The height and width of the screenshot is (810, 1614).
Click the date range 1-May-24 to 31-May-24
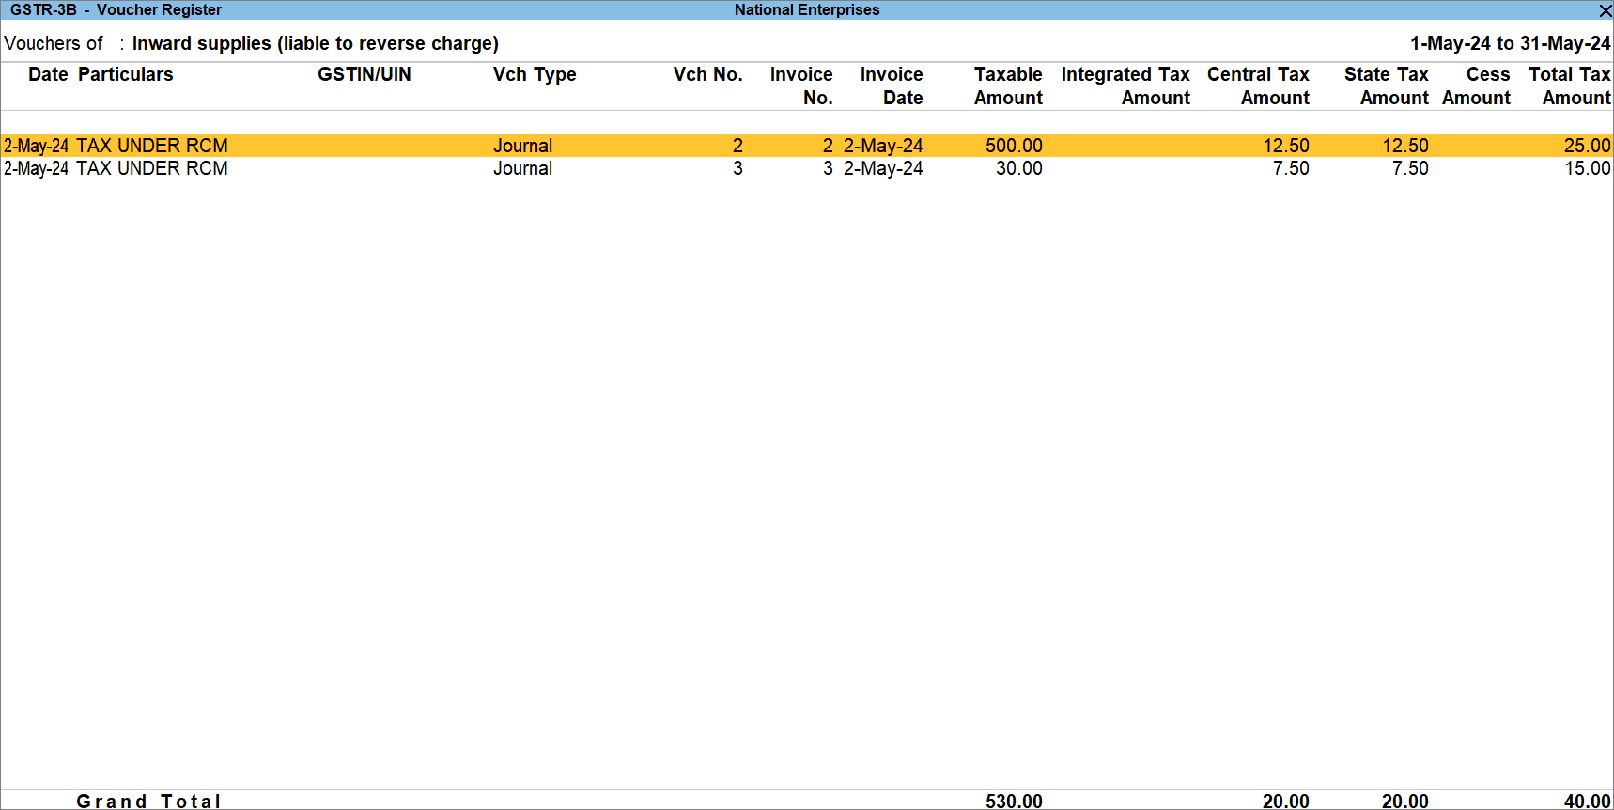click(x=1510, y=43)
